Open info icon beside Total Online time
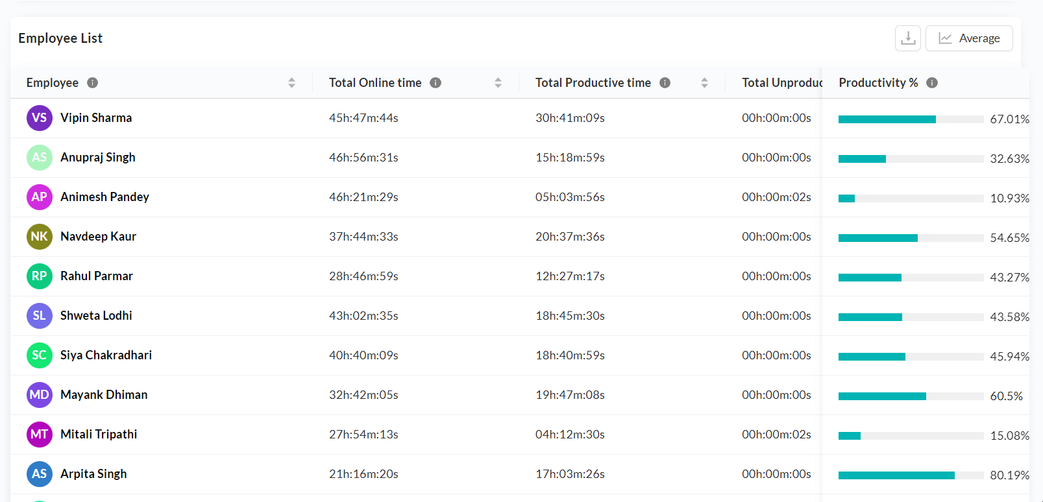This screenshot has height=502, width=1043. pos(436,82)
